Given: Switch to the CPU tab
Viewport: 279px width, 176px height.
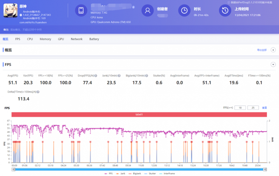Looking at the screenshot, I should [30, 39].
